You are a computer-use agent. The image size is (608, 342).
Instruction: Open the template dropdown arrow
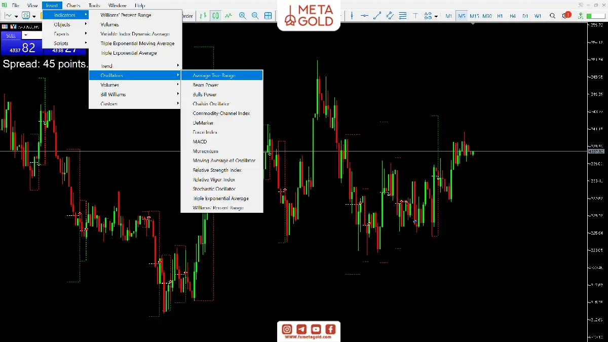34,16
